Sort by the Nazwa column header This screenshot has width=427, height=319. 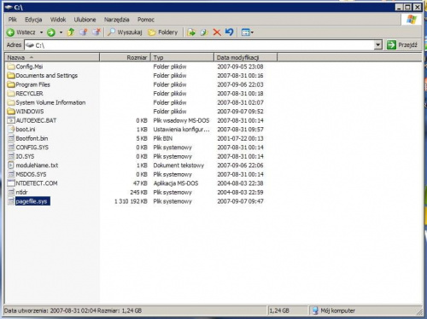52,57
